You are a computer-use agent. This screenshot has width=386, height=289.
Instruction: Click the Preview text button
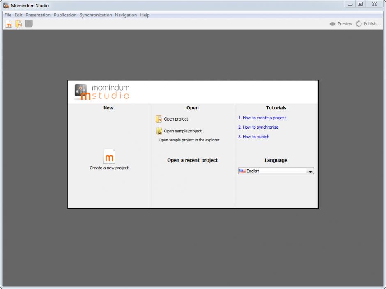[345, 24]
